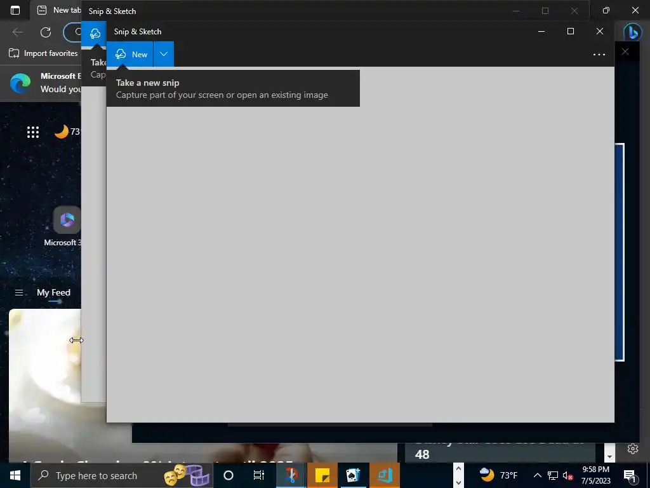Click taskbar weather 73°F widget
Image resolution: width=650 pixels, height=488 pixels.
(499, 475)
